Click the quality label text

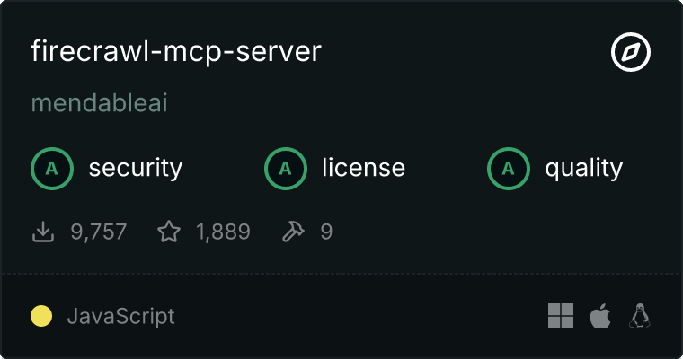[583, 169]
